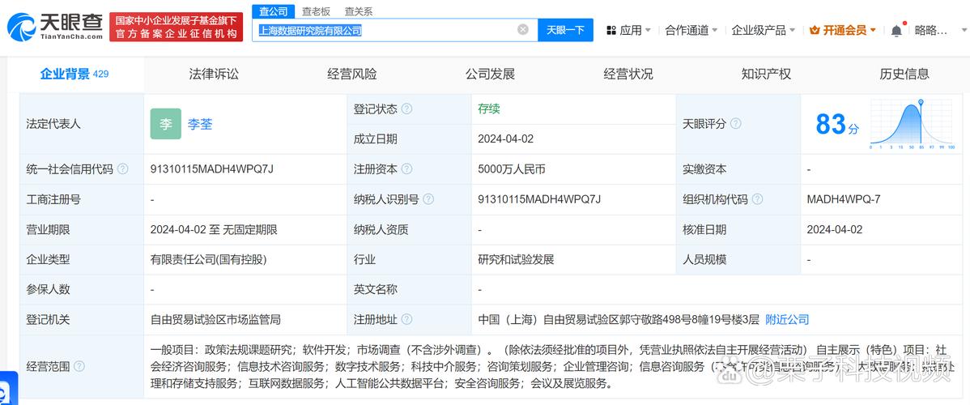This screenshot has height=405, width=970.
Task: Click the red 官方备案企业征信机构 banner
Action: pyautogui.click(x=177, y=28)
